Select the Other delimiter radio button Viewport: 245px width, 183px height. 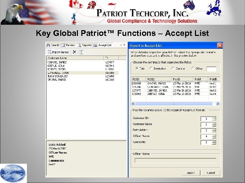click(x=193, y=68)
